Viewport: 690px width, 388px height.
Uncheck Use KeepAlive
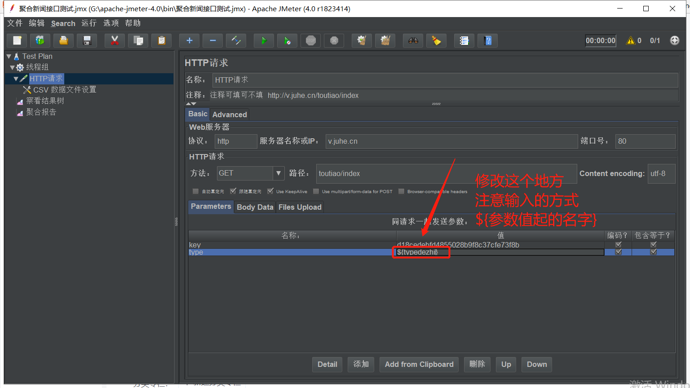click(270, 191)
